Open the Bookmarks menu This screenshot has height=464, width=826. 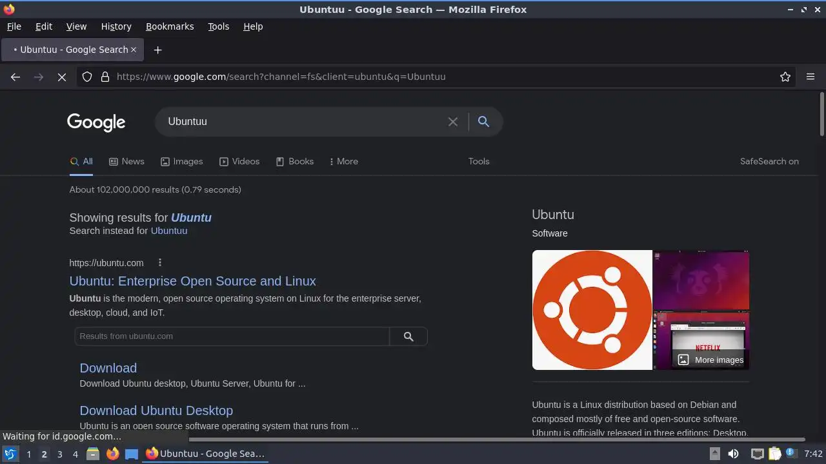(170, 26)
